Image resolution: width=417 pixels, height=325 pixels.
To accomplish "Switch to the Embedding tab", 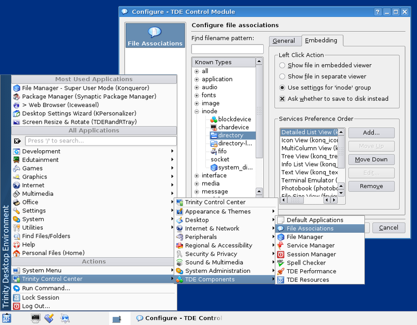I will 321,41.
